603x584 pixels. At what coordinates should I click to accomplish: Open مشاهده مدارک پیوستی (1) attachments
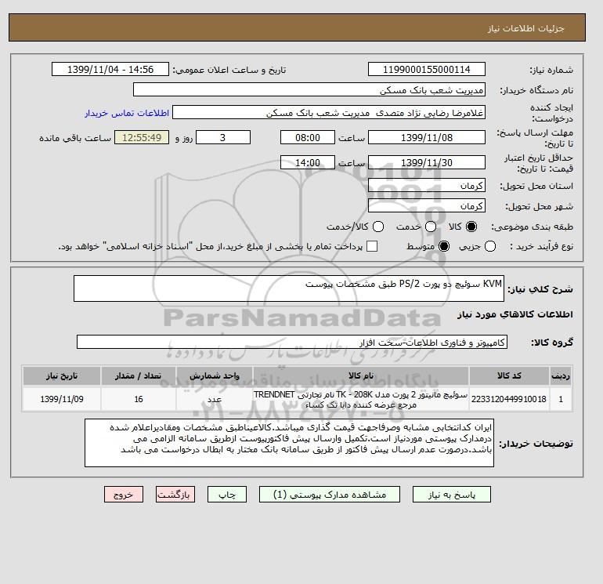point(330,495)
